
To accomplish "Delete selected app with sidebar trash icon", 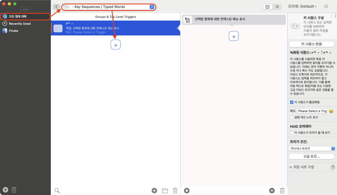I will click(x=14, y=190).
